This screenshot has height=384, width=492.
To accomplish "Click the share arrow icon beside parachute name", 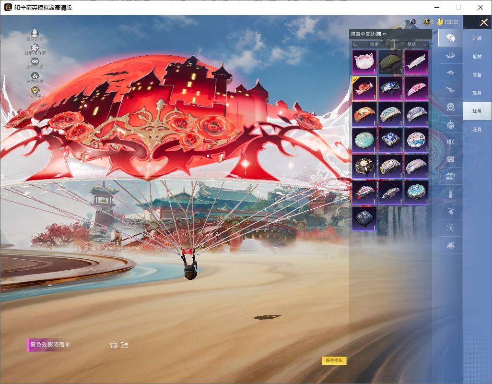I will [x=125, y=345].
